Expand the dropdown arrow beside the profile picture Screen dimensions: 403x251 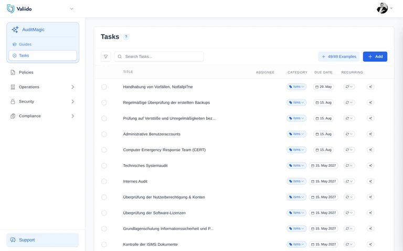391,8
